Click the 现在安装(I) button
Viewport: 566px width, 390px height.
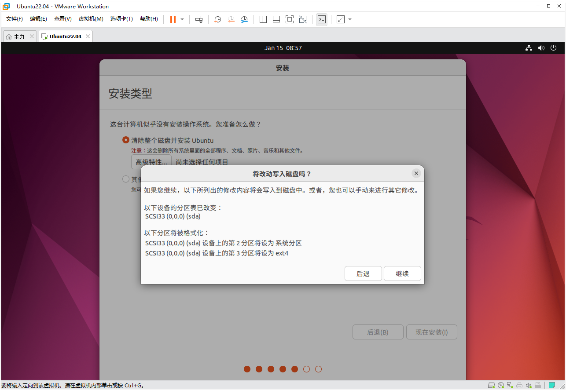pos(432,332)
